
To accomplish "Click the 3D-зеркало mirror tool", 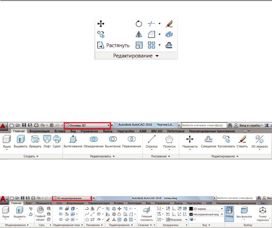I will pyautogui.click(x=259, y=142).
